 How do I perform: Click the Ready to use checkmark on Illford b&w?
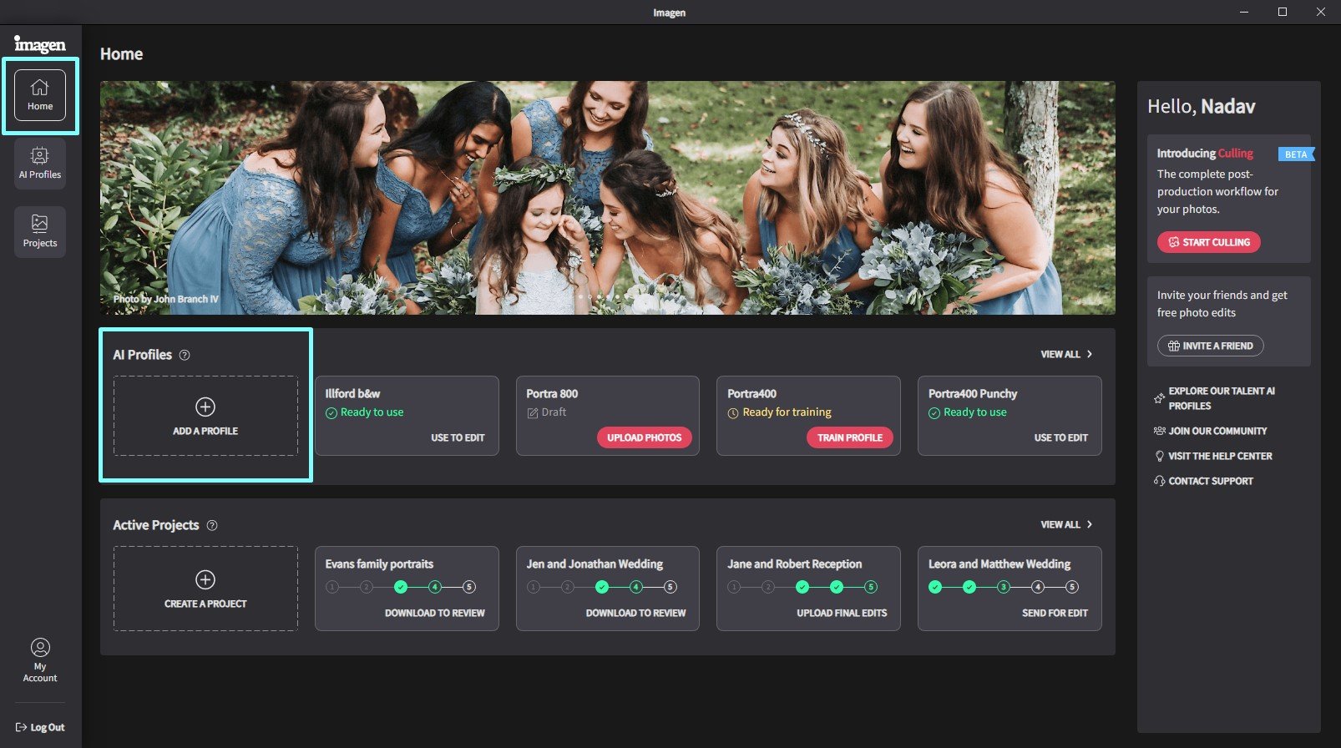pyautogui.click(x=331, y=413)
